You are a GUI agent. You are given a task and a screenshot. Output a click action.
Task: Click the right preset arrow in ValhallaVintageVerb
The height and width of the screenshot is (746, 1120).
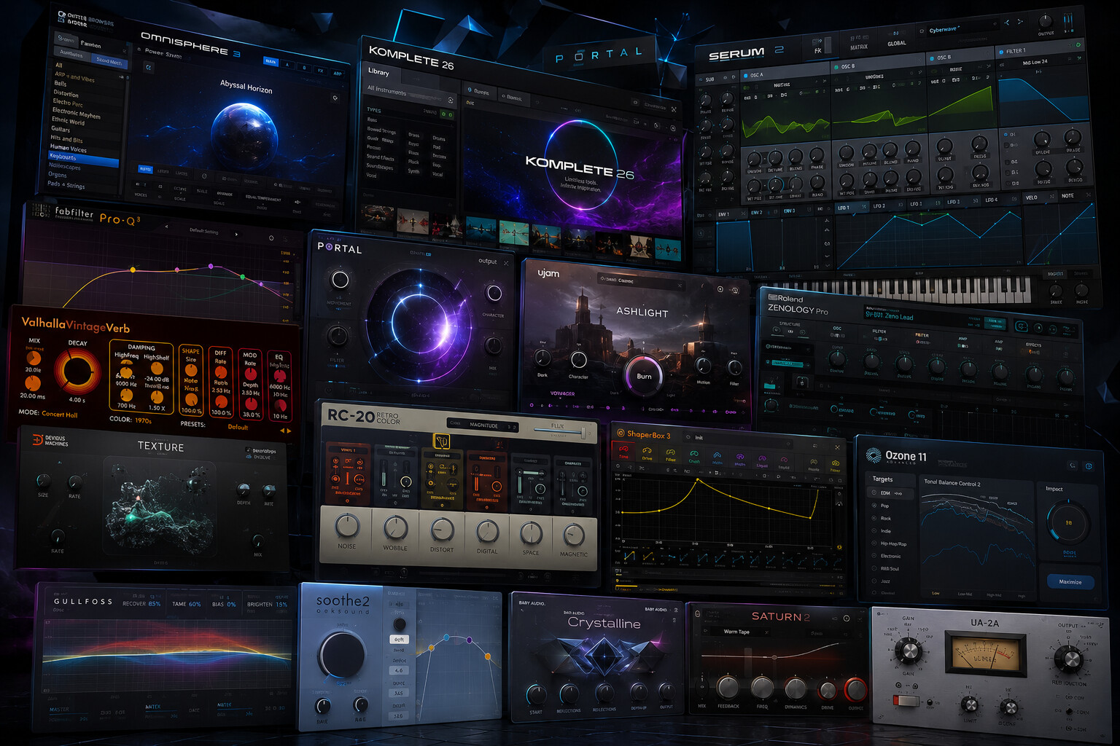(x=289, y=431)
